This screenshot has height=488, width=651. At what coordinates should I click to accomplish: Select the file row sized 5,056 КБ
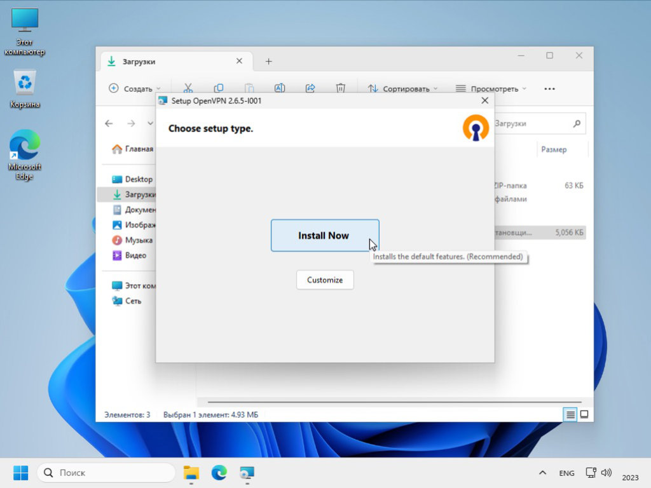pyautogui.click(x=540, y=233)
